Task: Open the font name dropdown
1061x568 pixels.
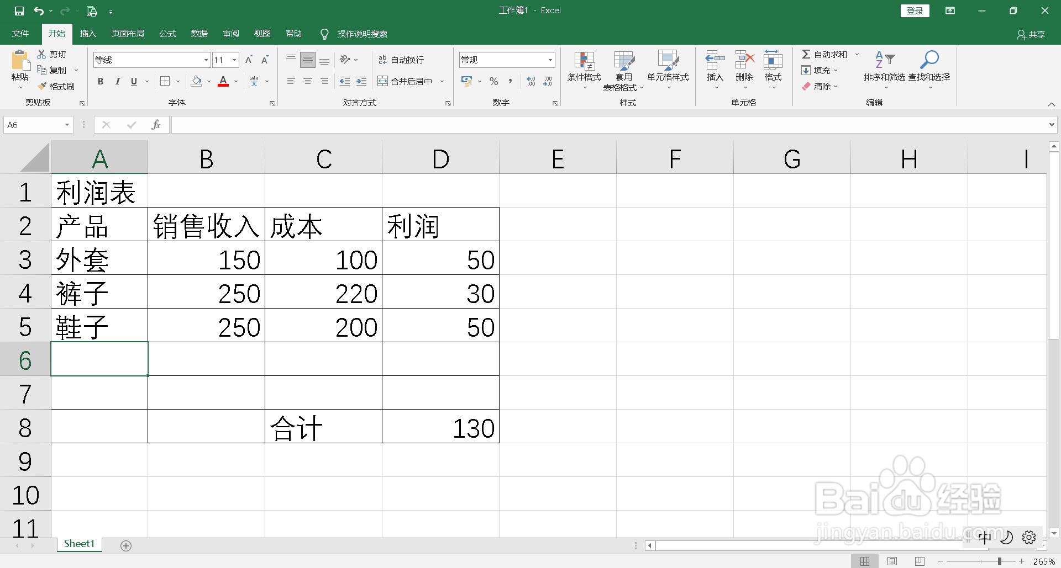Action: (206, 59)
